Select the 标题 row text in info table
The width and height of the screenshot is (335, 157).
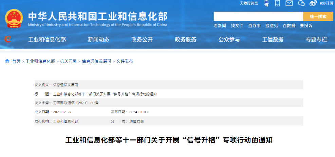pos(105,94)
